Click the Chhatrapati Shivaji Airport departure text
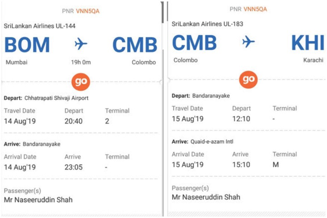Screen dimensions: 327x218 56,98
